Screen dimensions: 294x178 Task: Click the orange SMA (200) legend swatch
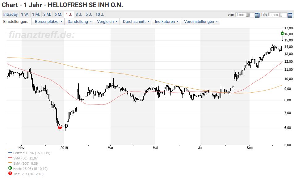click(10, 163)
